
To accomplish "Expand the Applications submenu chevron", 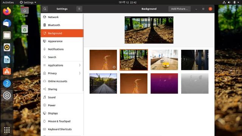I will coord(80,65).
